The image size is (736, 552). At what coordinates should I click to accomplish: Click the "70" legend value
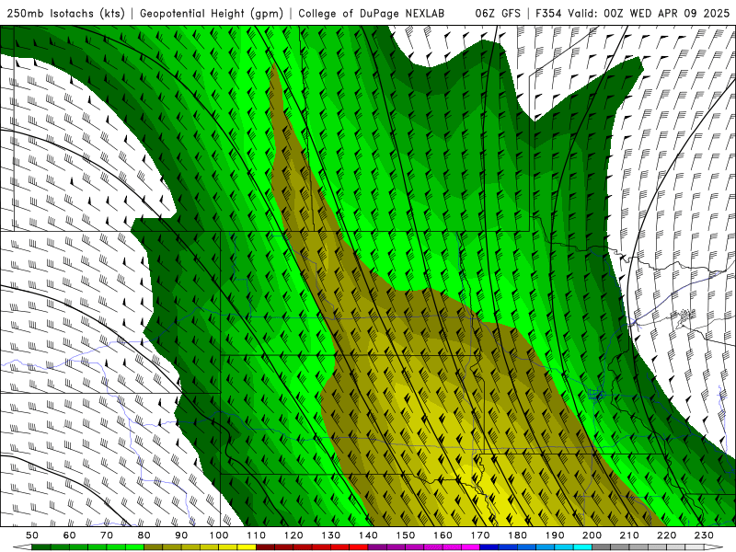[x=107, y=535]
